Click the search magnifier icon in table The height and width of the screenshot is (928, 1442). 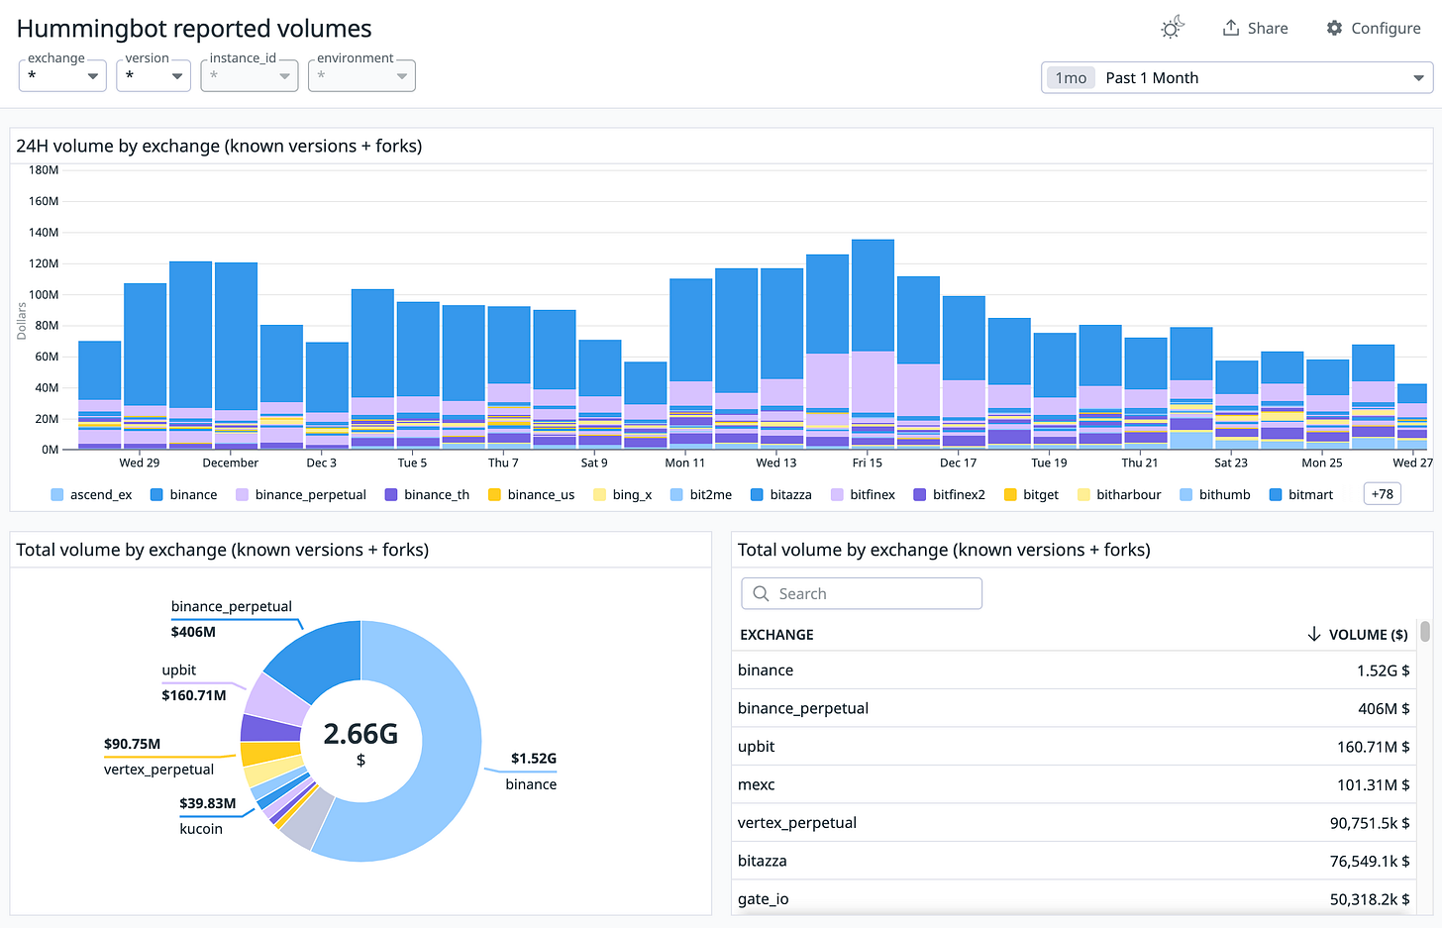[762, 593]
